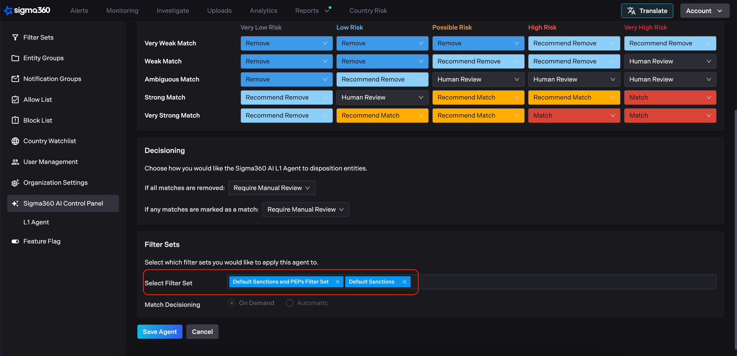Click the Filter Sets funnel icon
Viewport: 737px width, 356px height.
point(15,38)
